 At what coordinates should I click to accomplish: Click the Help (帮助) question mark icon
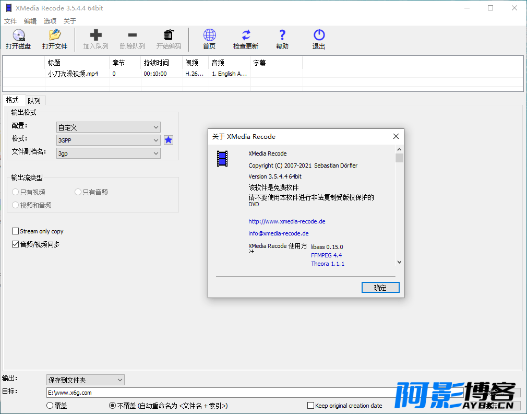click(x=282, y=35)
